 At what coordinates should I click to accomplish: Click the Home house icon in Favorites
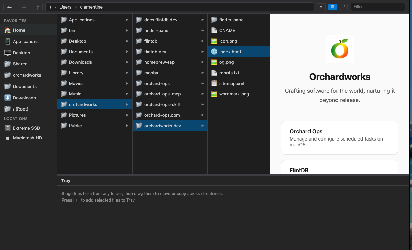[8, 30]
